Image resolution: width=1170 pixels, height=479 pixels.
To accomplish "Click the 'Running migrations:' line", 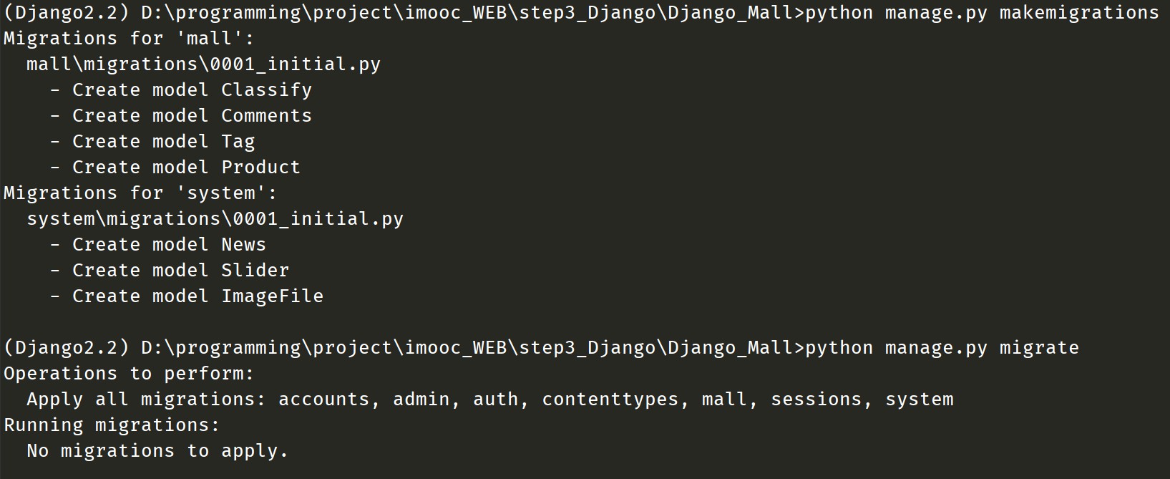I will (x=112, y=425).
